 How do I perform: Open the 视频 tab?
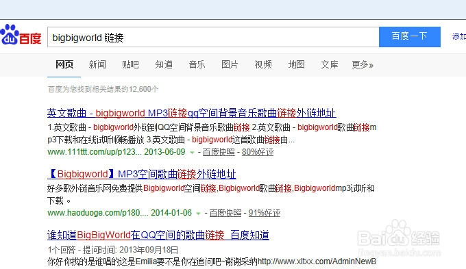pos(263,64)
